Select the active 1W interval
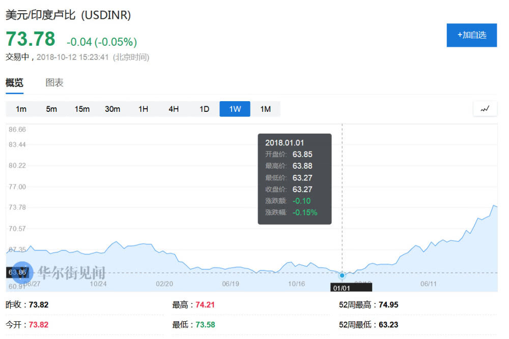The height and width of the screenshot is (339, 509). pos(235,109)
